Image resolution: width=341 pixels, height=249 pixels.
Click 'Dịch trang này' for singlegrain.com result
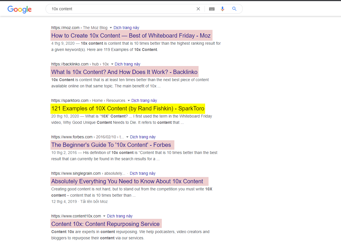[x=143, y=173]
